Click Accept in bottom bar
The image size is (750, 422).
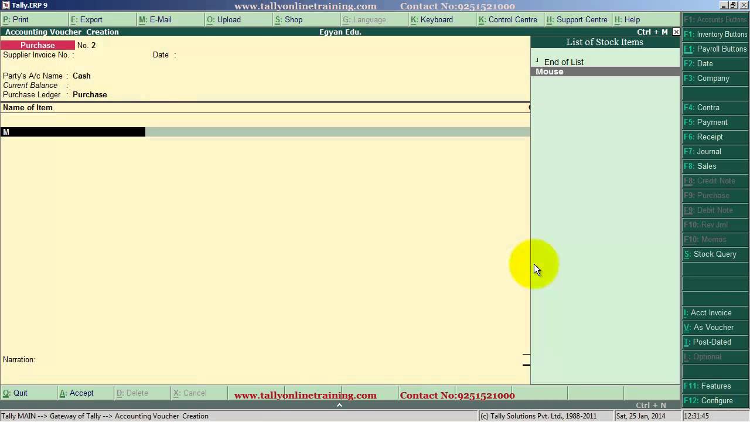click(x=85, y=393)
